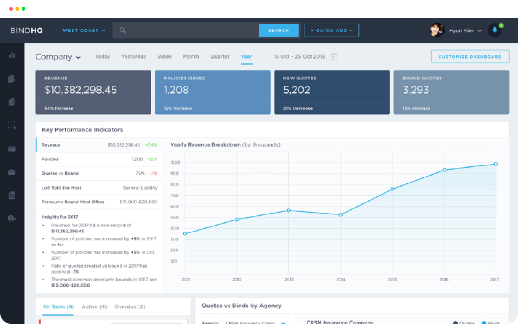Click the Insights for 2017 heading
The height and width of the screenshot is (324, 518).
tap(60, 217)
